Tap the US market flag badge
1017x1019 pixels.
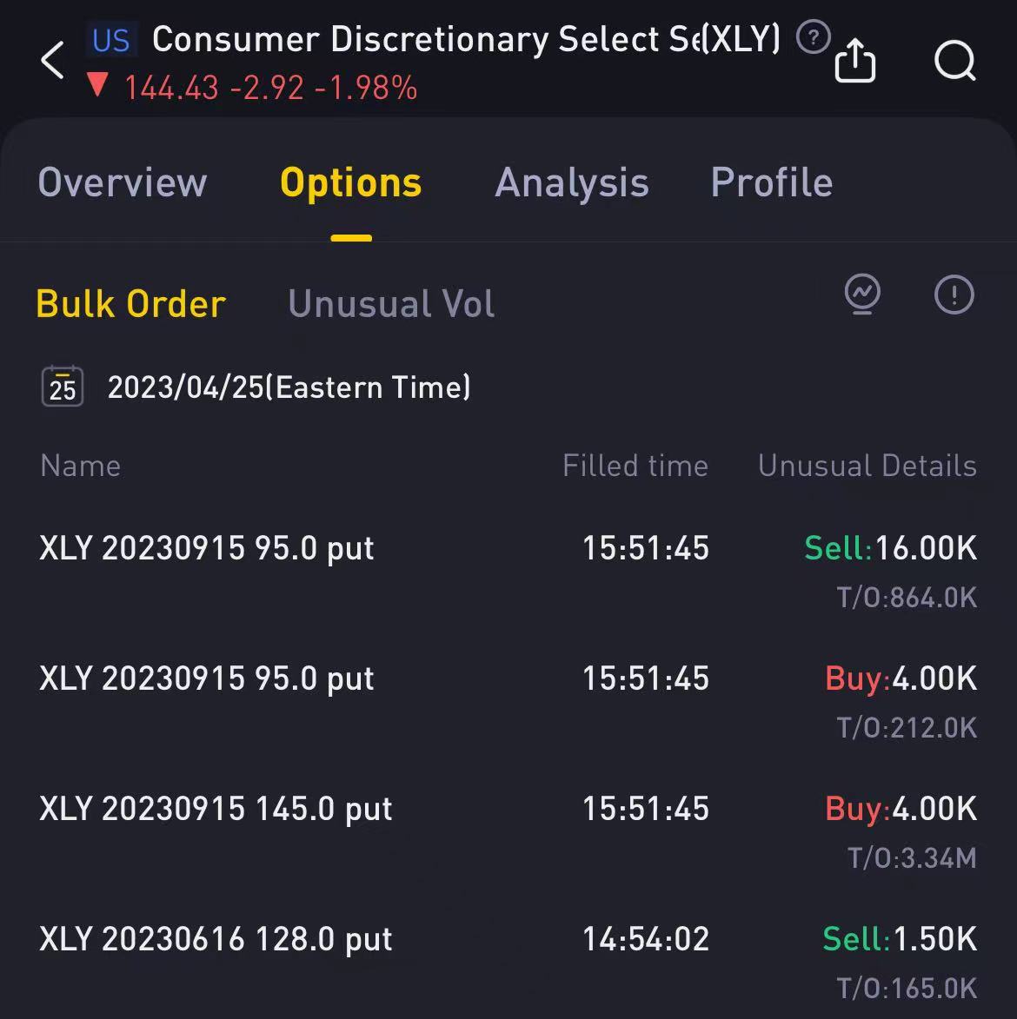click(x=111, y=40)
